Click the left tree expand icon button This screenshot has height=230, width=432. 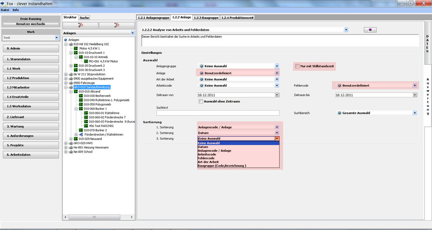point(80,25)
